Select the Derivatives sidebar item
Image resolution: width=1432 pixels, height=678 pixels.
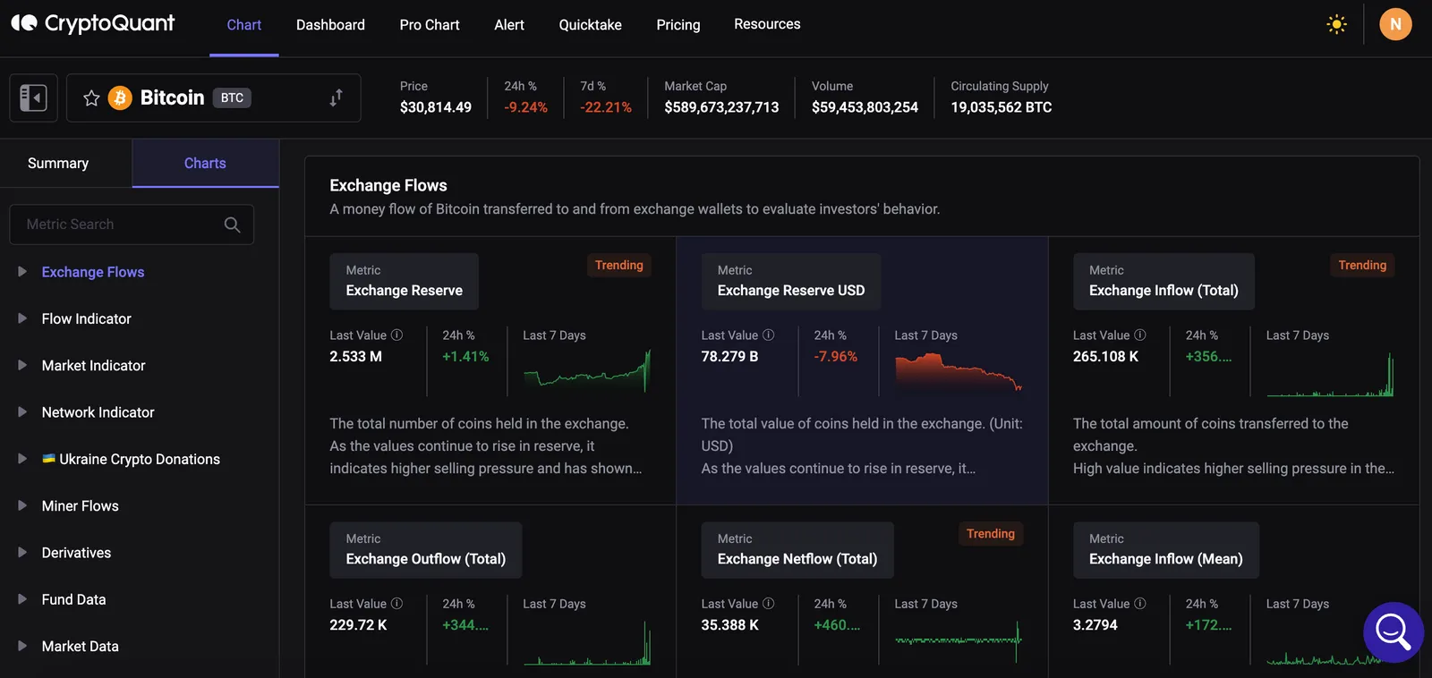click(x=76, y=552)
